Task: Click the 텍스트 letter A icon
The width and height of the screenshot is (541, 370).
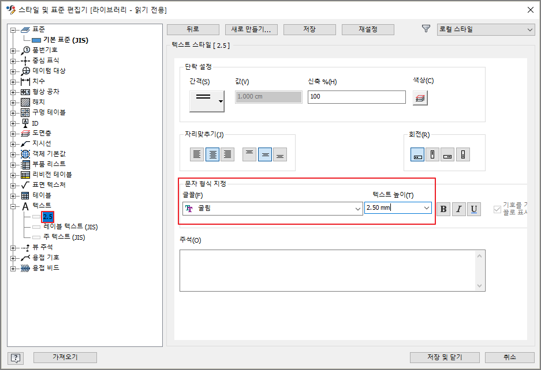Action: click(x=25, y=206)
